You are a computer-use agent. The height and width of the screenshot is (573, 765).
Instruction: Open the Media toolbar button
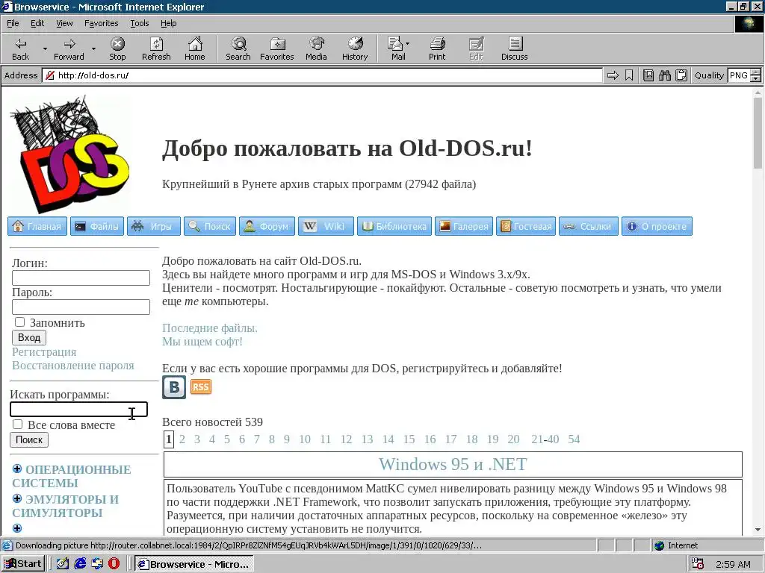(316, 48)
